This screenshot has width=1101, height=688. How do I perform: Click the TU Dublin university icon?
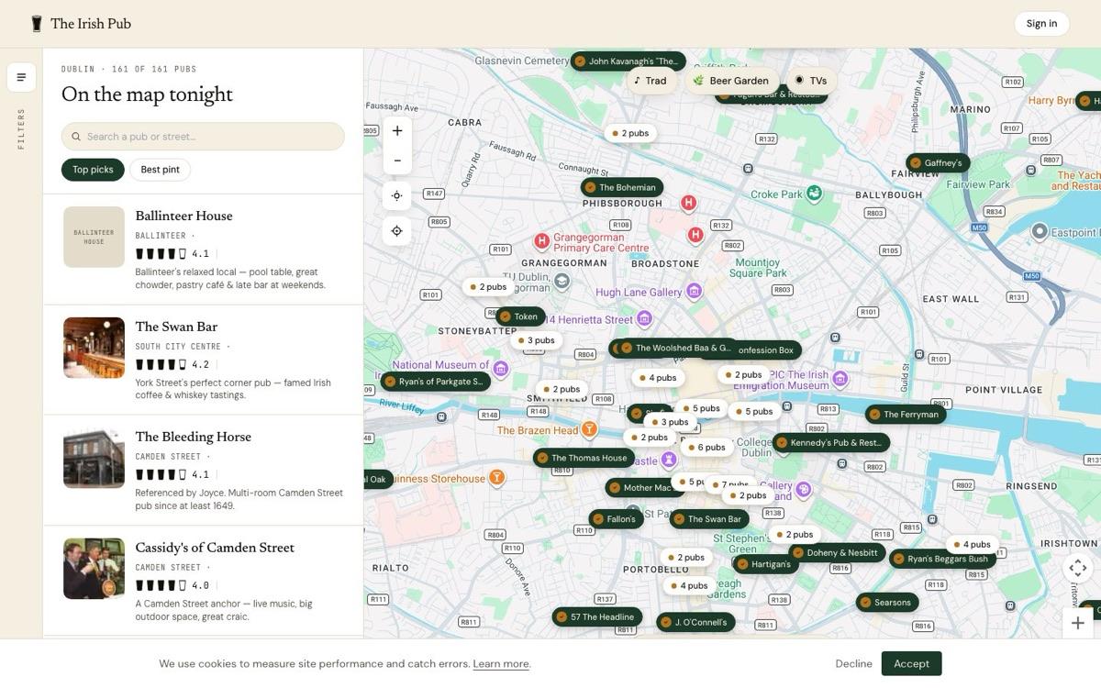[562, 281]
